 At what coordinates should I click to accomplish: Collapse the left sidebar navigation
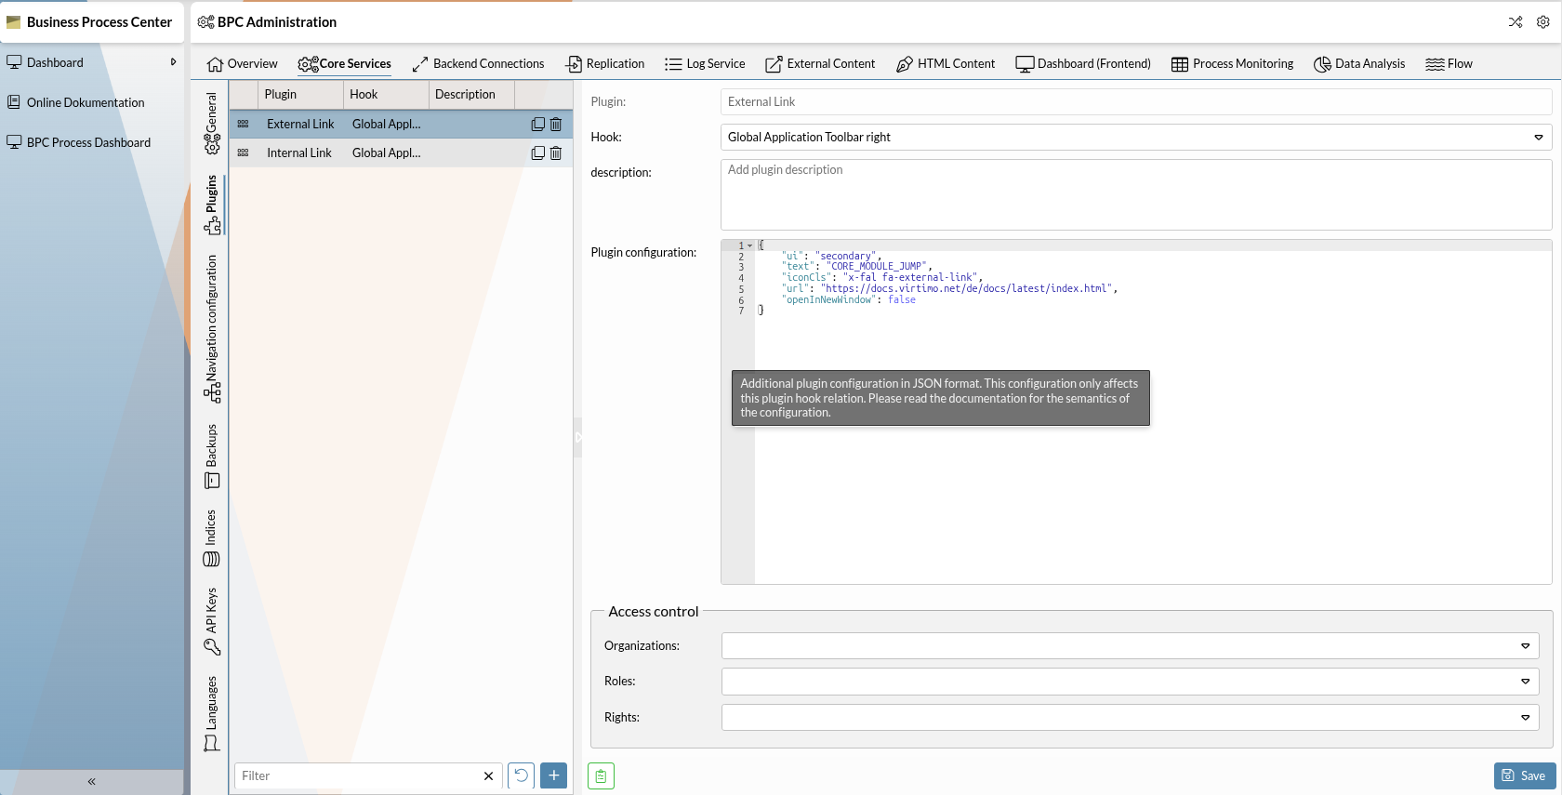coord(91,781)
